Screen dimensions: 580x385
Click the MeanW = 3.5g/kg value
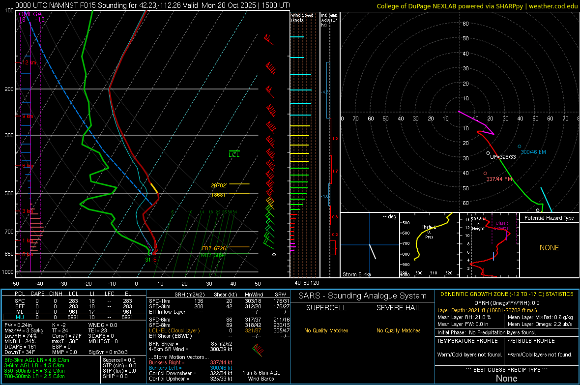(x=24, y=330)
